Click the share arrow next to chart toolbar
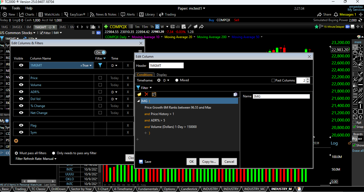 [201, 27]
